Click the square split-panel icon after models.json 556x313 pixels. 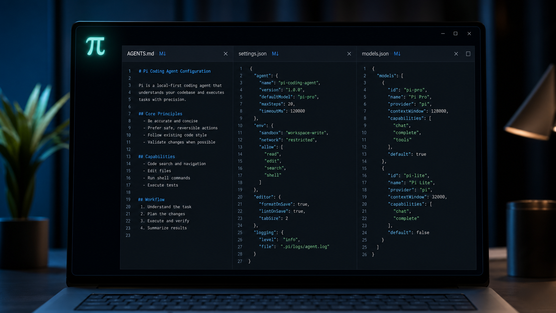point(468,54)
